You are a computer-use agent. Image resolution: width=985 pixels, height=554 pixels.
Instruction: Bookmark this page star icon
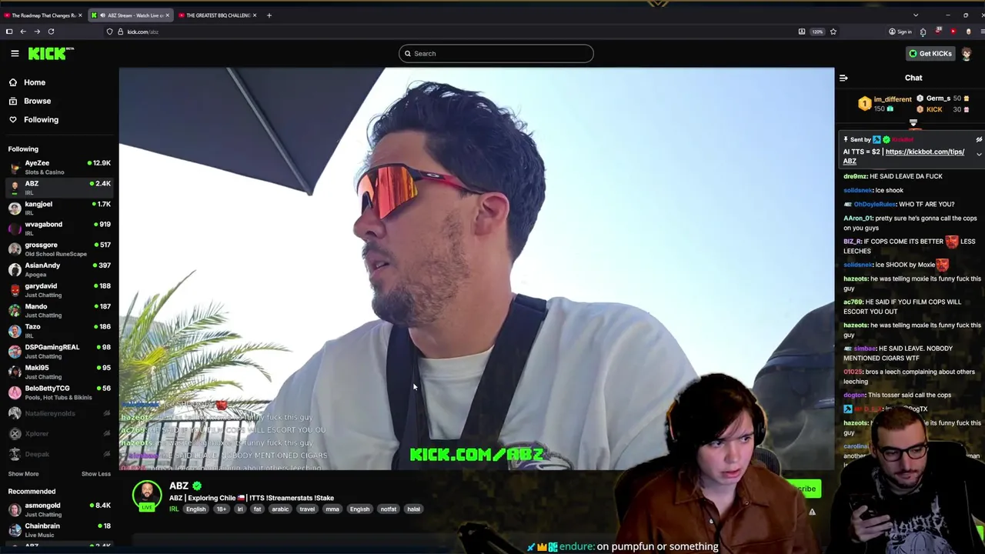[x=833, y=32]
